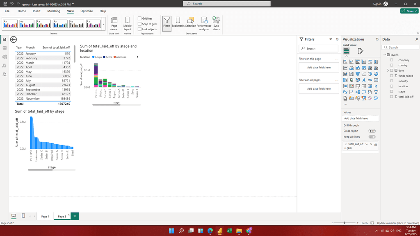Open the File menu
This screenshot has height=236, width=420.
7,11
